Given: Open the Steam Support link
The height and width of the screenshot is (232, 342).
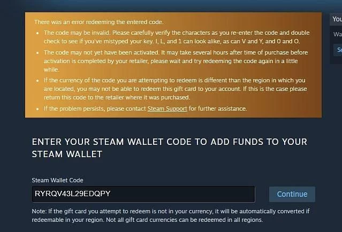Looking at the screenshot, I should pyautogui.click(x=168, y=109).
